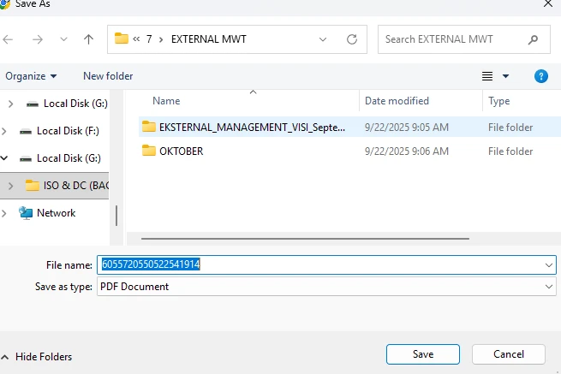The width and height of the screenshot is (561, 374).
Task: Select Local Disk (F:) in the tree
Action: coord(68,131)
